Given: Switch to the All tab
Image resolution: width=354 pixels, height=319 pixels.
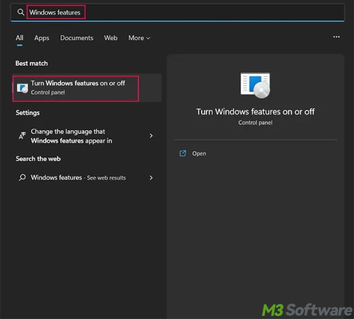Looking at the screenshot, I should 19,38.
